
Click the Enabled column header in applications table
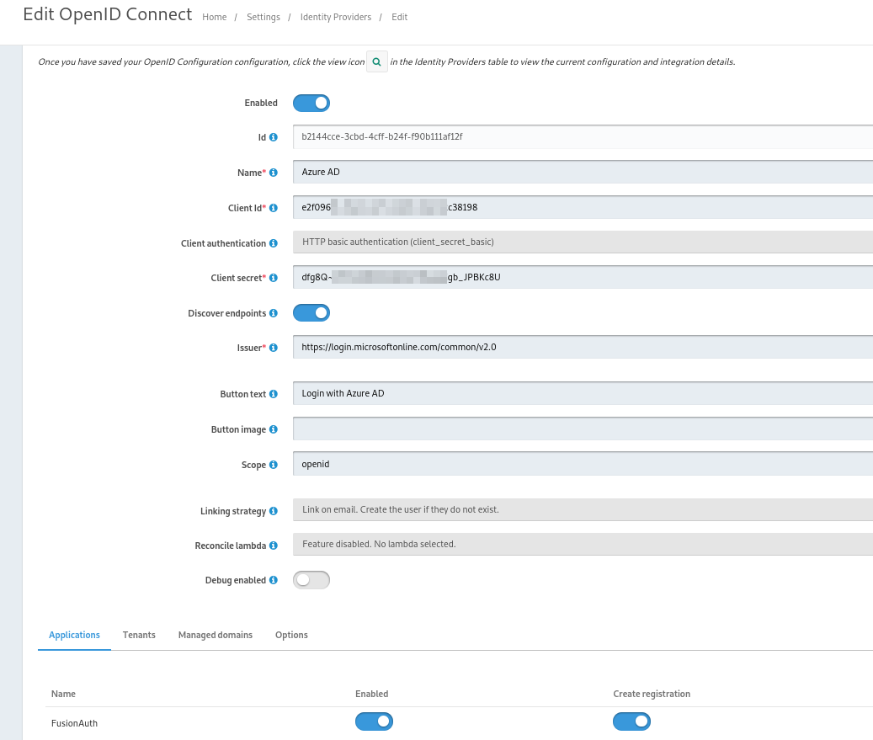point(372,694)
